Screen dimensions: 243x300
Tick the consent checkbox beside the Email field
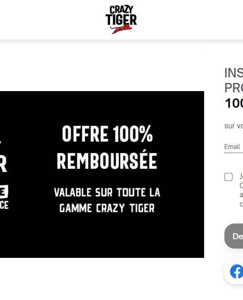click(228, 177)
